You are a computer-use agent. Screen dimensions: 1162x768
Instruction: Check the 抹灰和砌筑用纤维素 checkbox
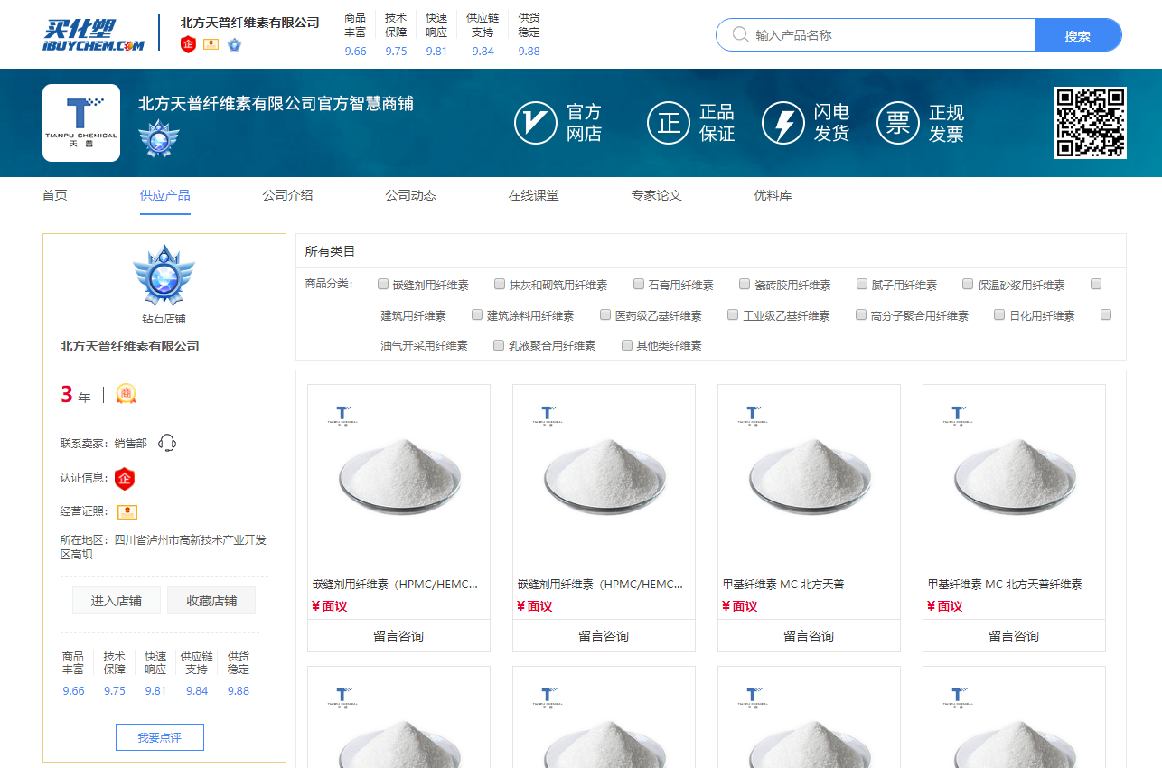tap(500, 284)
